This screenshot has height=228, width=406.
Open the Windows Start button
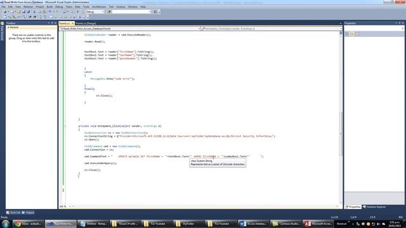(6, 224)
